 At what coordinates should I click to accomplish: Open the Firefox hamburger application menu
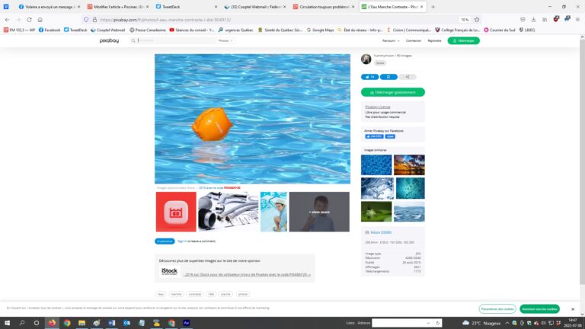pyautogui.click(x=578, y=20)
